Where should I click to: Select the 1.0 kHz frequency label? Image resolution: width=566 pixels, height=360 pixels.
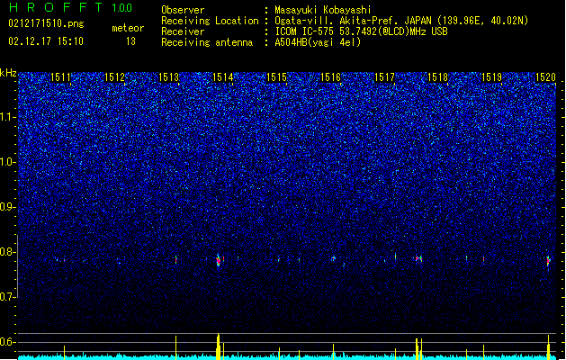(8, 162)
